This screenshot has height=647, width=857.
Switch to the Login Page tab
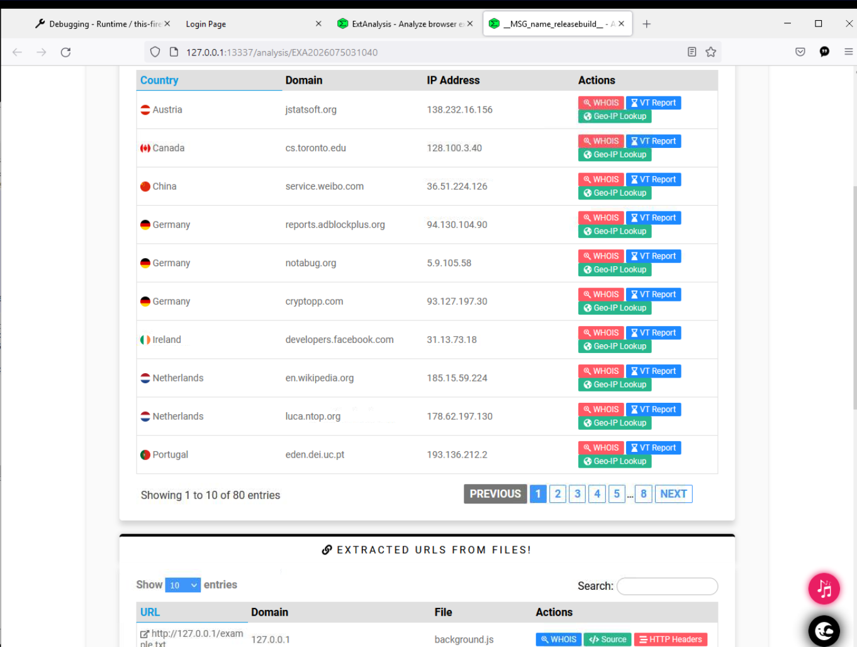(206, 24)
